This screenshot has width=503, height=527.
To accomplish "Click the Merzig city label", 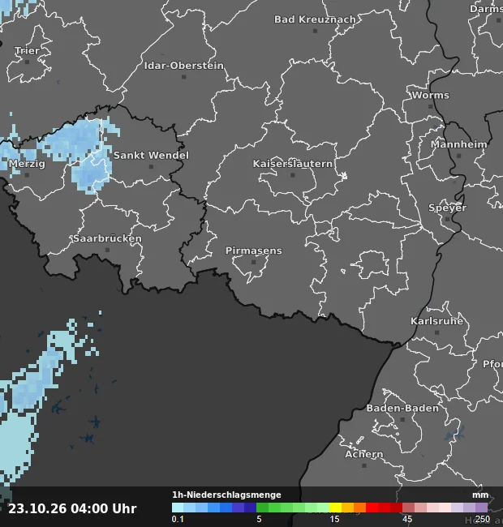I will coord(27,164).
